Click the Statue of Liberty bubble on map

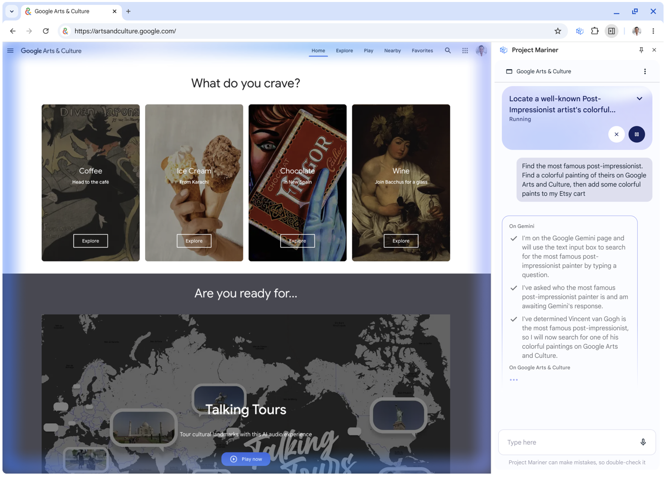398,415
